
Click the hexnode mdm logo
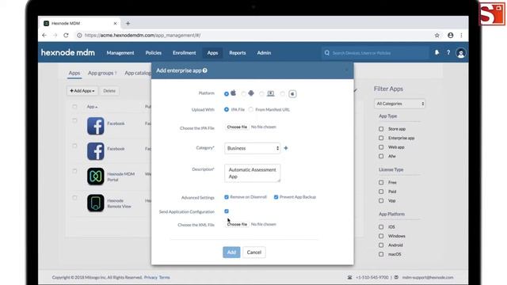(68, 53)
